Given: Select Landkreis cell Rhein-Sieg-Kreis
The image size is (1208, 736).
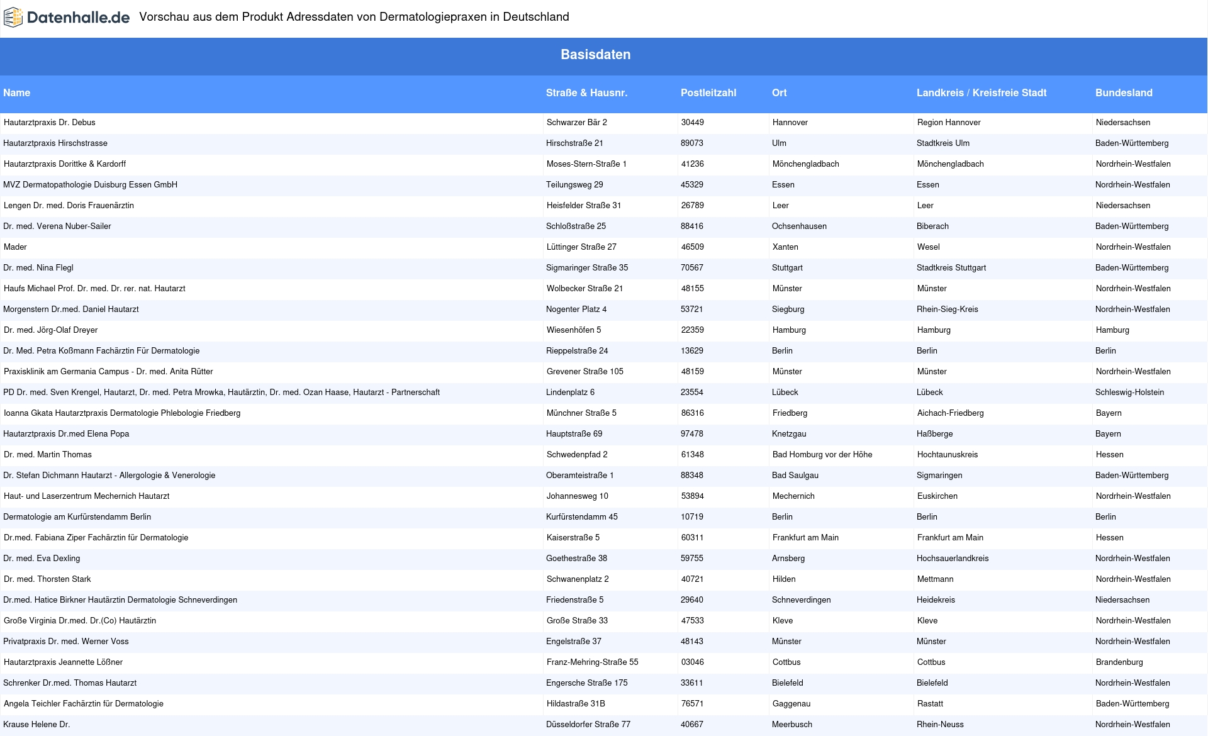Looking at the screenshot, I should point(948,309).
